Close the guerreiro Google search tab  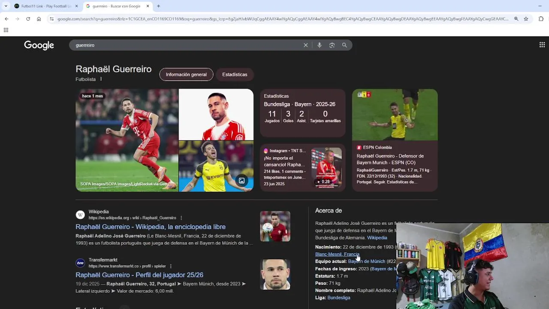(x=148, y=6)
